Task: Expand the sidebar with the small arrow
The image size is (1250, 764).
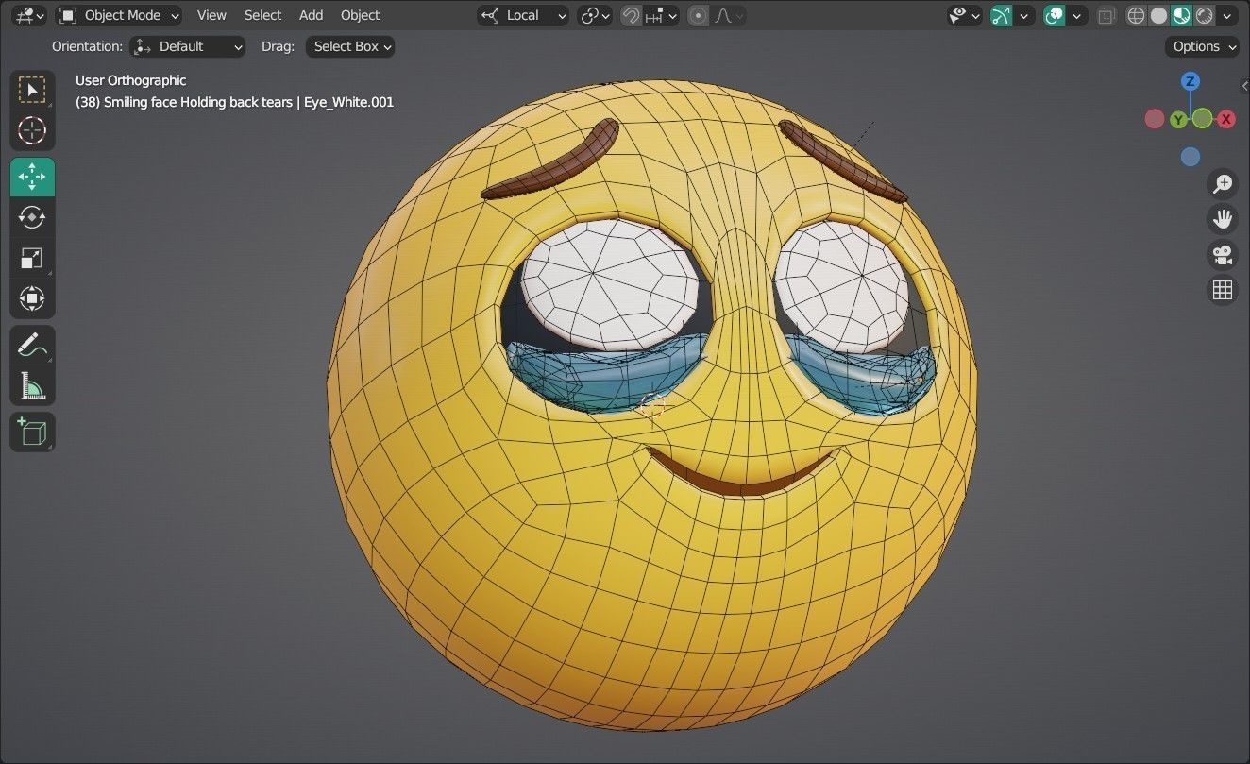Action: 1244,86
